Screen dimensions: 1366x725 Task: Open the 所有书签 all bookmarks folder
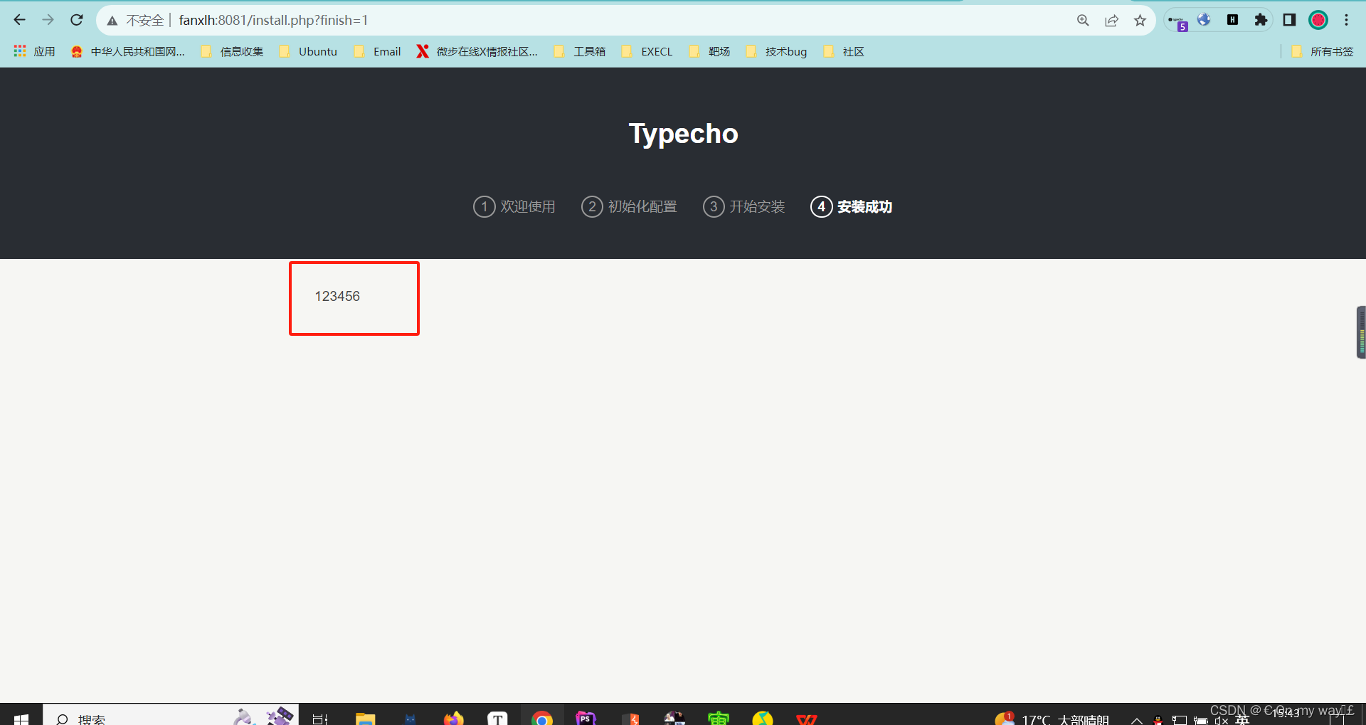1322,51
